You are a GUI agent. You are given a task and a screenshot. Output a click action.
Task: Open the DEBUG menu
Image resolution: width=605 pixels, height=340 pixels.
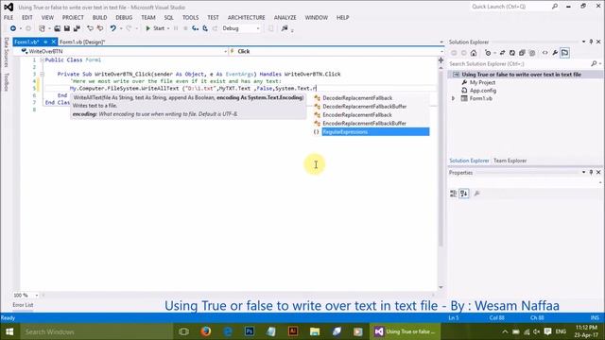(124, 18)
